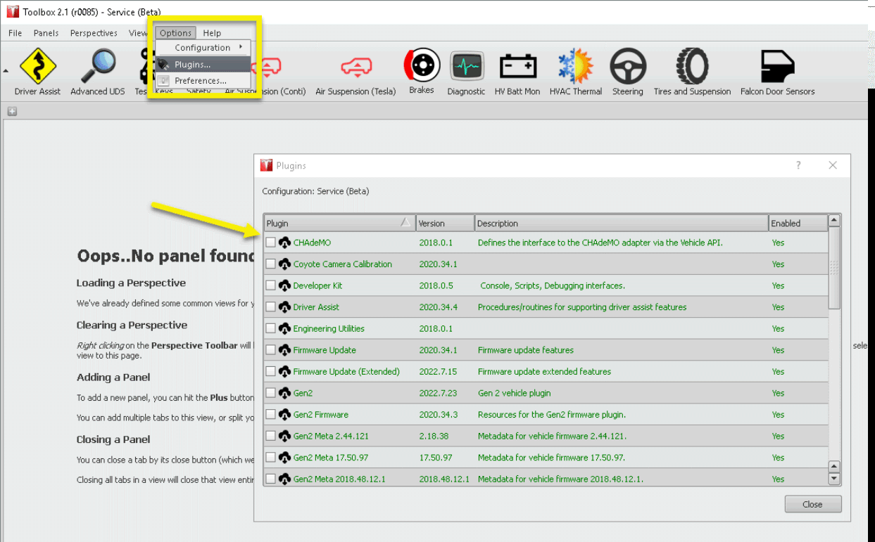
Task: Open the HVAC Thermal icon
Action: (576, 66)
